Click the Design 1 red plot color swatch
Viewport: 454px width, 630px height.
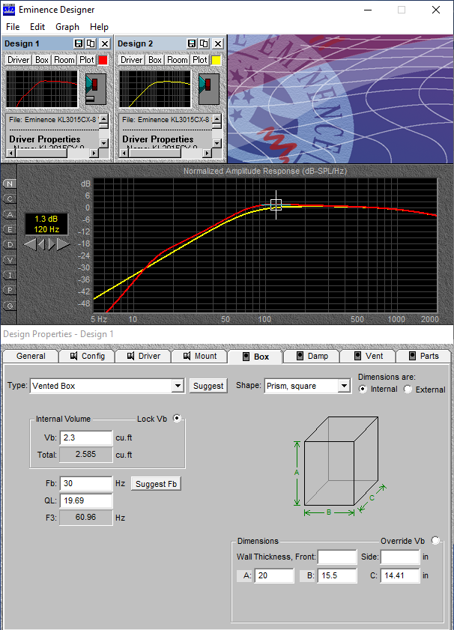(x=103, y=60)
